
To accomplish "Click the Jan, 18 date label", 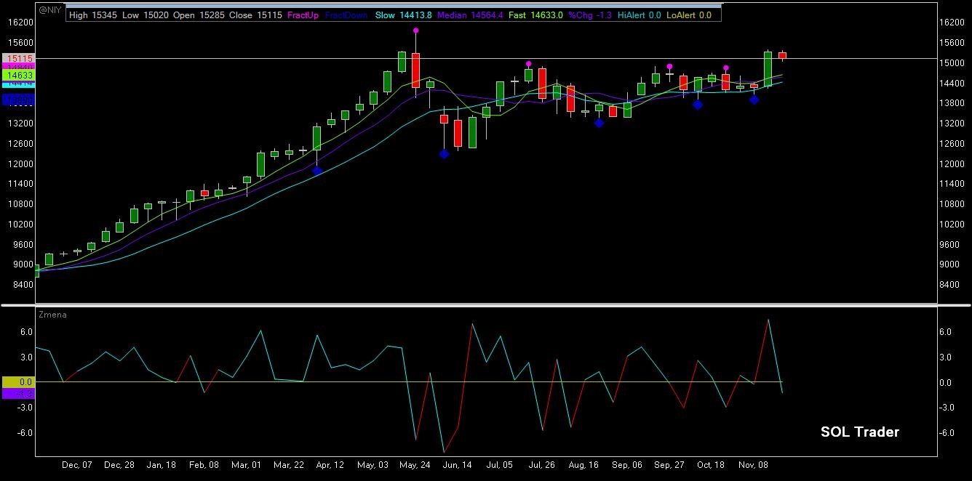I will [x=162, y=465].
